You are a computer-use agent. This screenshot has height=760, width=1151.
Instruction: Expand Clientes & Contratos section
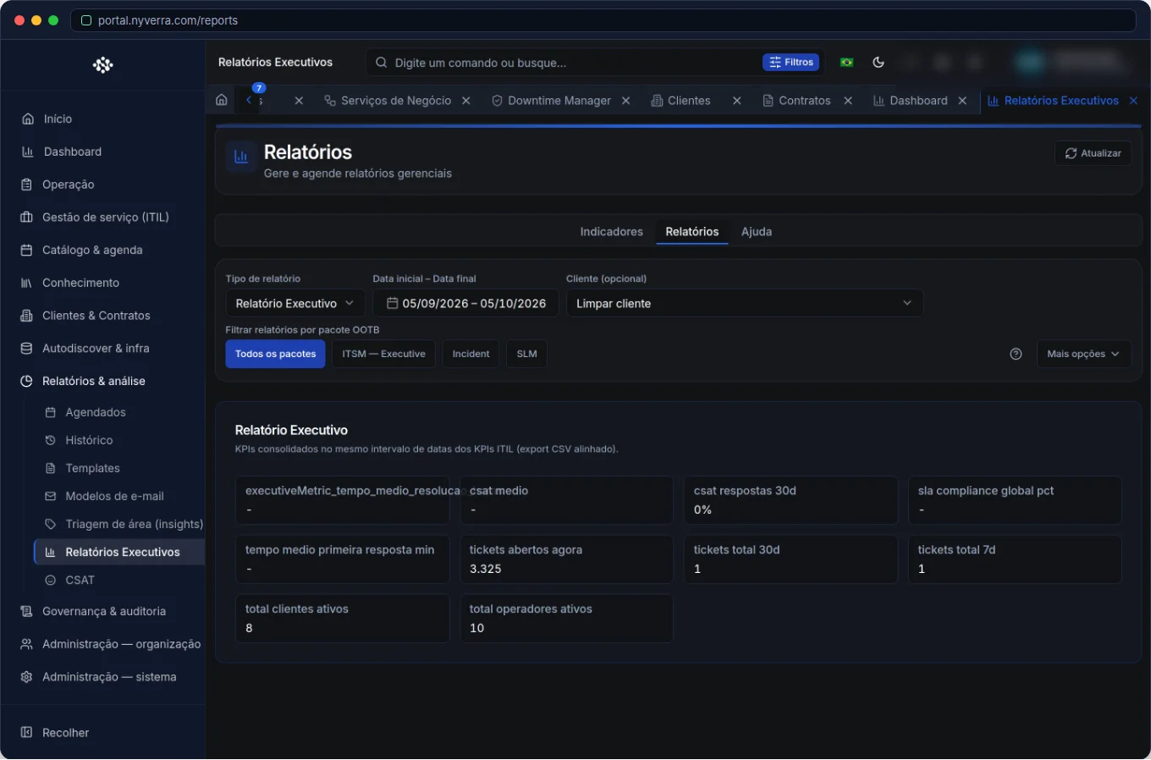(x=102, y=316)
